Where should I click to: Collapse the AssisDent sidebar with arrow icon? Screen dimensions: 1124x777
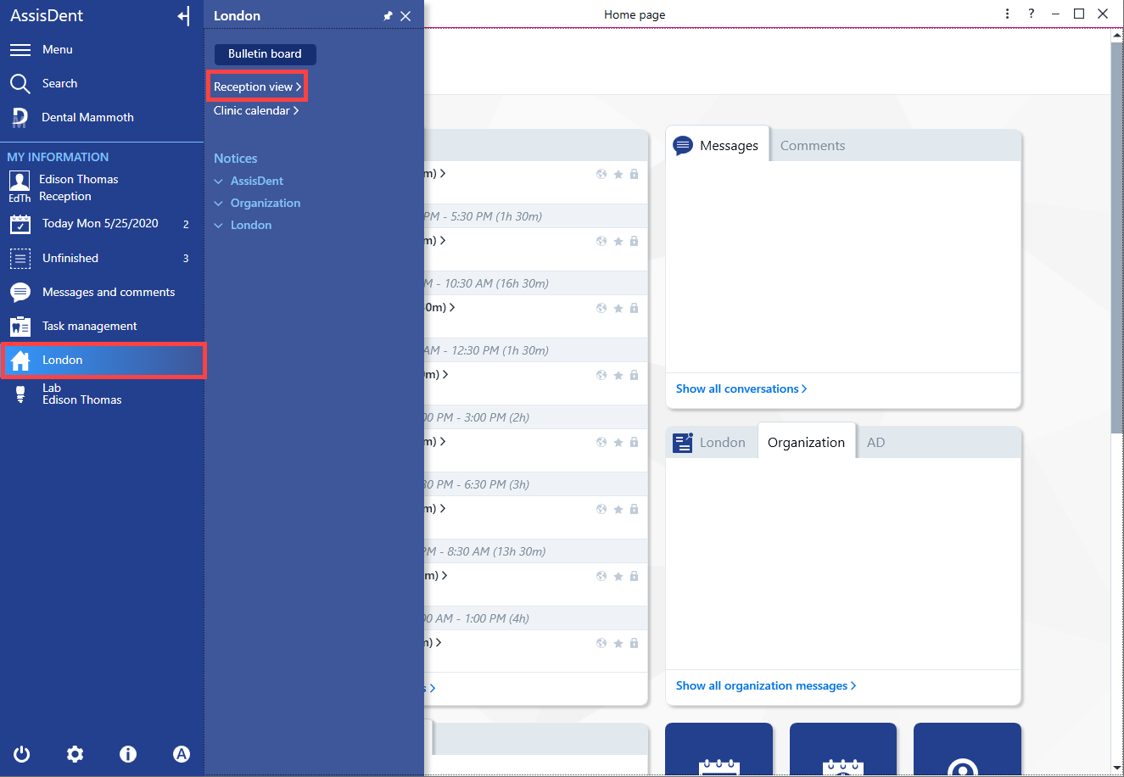[x=184, y=16]
